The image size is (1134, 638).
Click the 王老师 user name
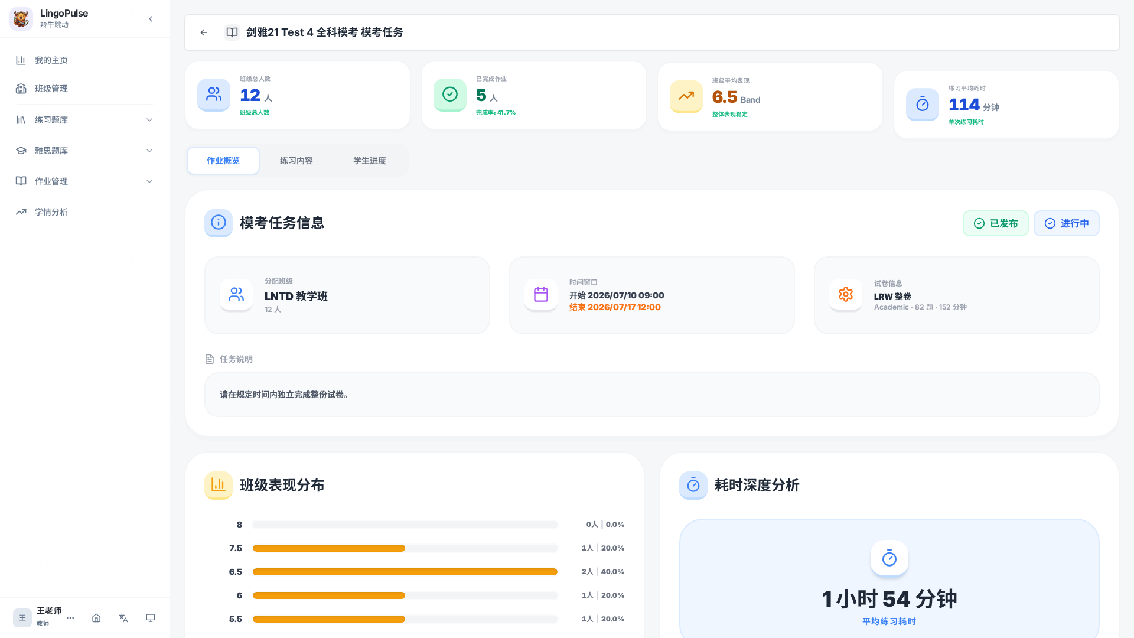[49, 611]
